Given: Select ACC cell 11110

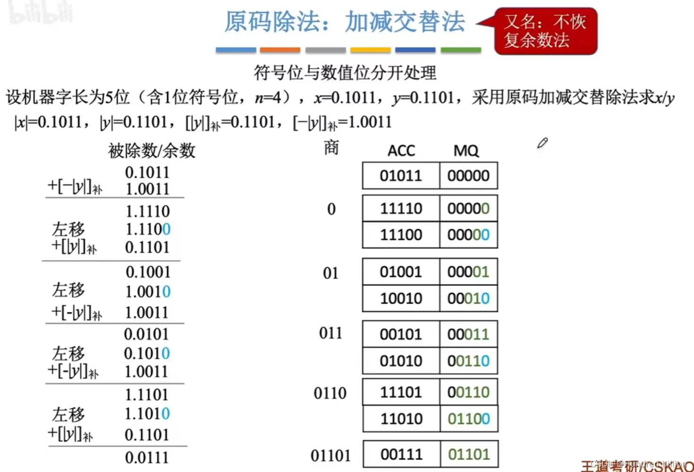Looking at the screenshot, I should 401,208.
